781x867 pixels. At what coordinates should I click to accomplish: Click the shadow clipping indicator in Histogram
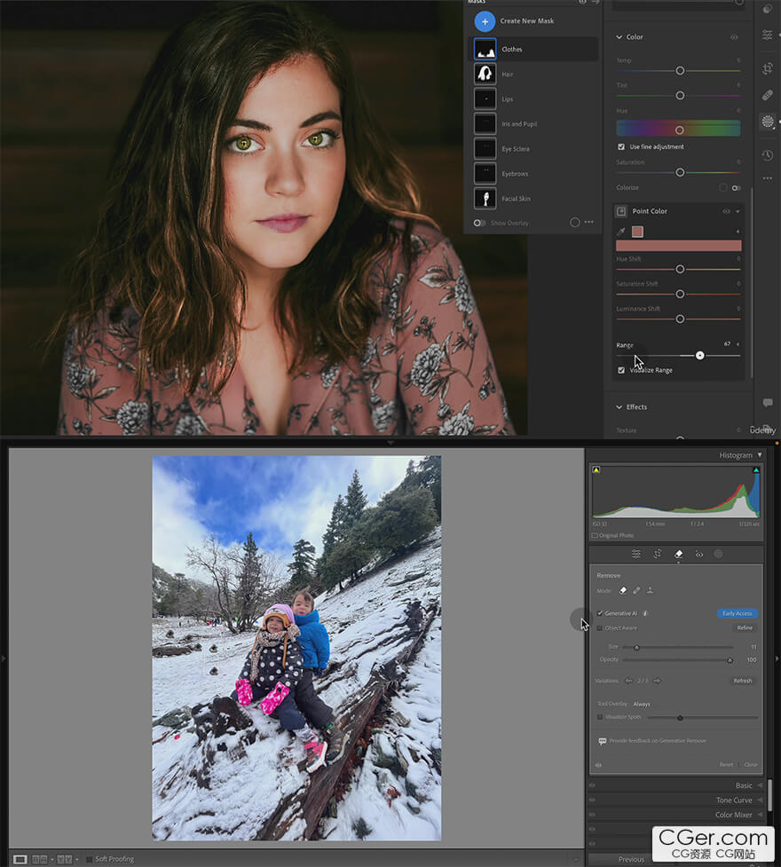596,470
